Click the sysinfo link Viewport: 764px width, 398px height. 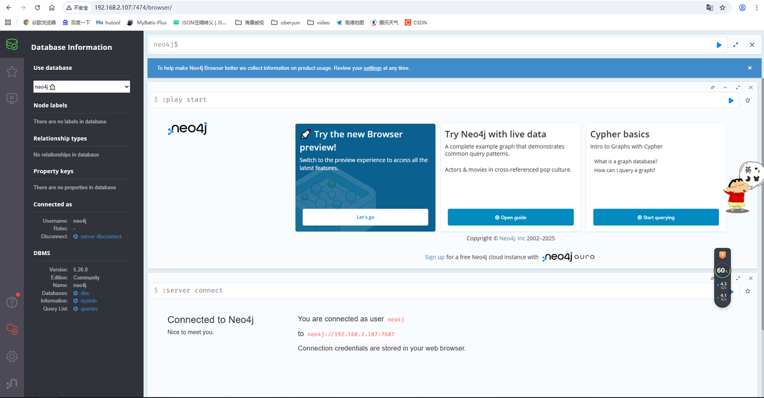[85, 301]
